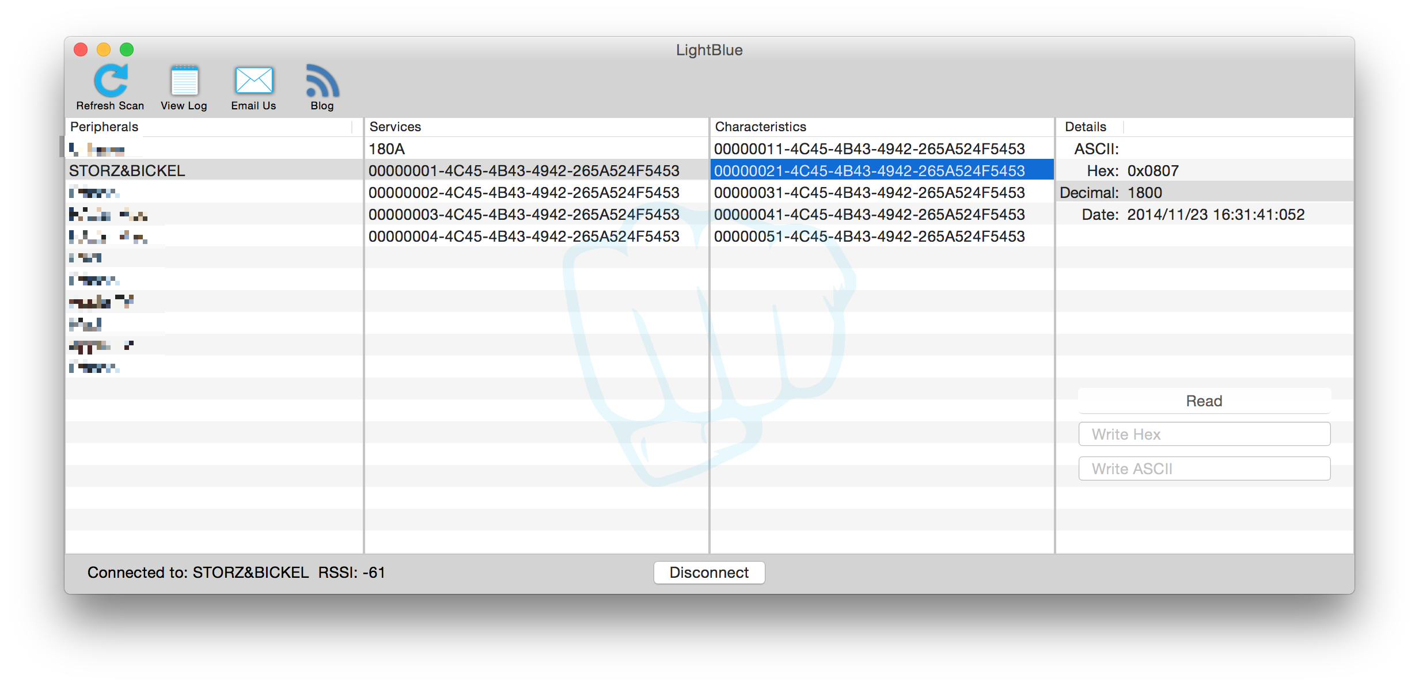This screenshot has height=686, width=1419.
Task: Select service 00000003-4C45-4B43-4942-265A524F5453
Action: [x=536, y=214]
